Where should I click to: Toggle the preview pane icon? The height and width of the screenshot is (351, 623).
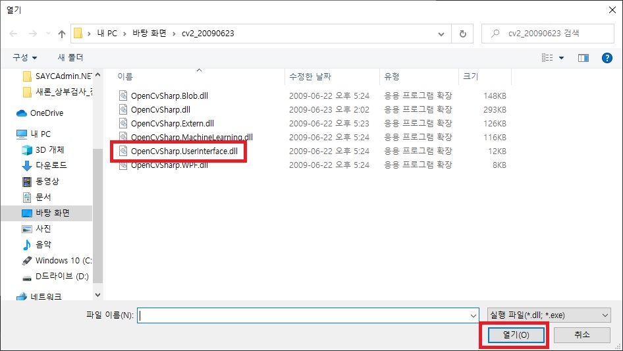[x=583, y=58]
